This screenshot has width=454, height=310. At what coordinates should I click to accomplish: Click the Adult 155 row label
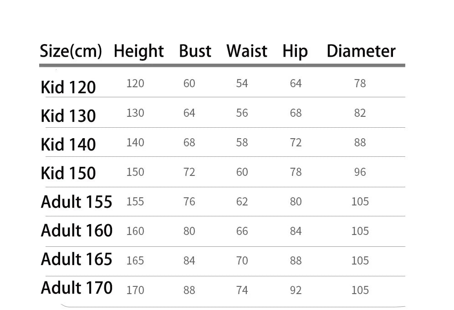[77, 202]
